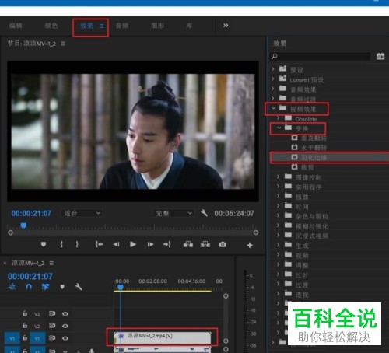Image resolution: width=389 pixels, height=353 pixels.
Task: Select the 水平翻转 effect
Action: (314, 148)
